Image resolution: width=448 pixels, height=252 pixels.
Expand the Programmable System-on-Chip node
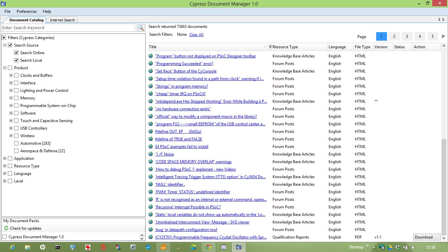tap(11, 105)
